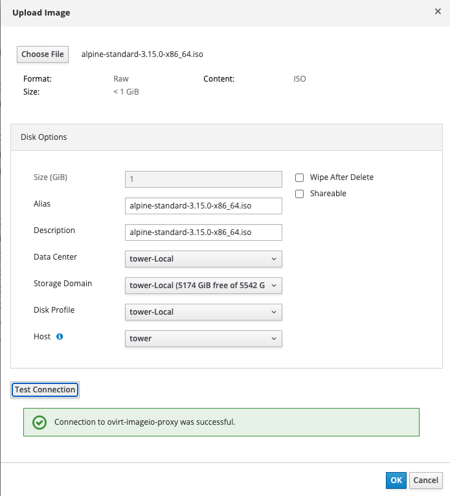Expand the Storage Domain dropdown
Screen dimensions: 450x496
pyautogui.click(x=203, y=286)
